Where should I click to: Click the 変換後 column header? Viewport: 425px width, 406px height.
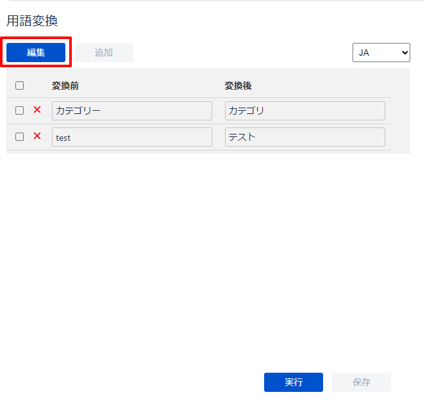[x=238, y=85]
